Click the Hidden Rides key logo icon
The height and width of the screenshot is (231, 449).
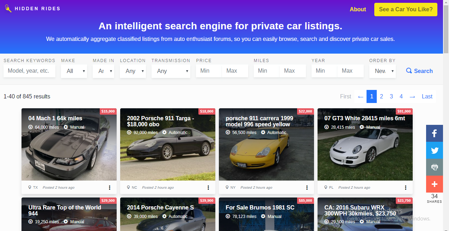[8, 8]
